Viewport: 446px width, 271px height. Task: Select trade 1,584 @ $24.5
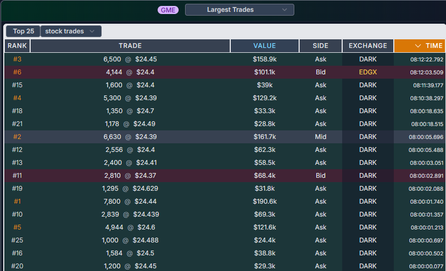coord(130,253)
